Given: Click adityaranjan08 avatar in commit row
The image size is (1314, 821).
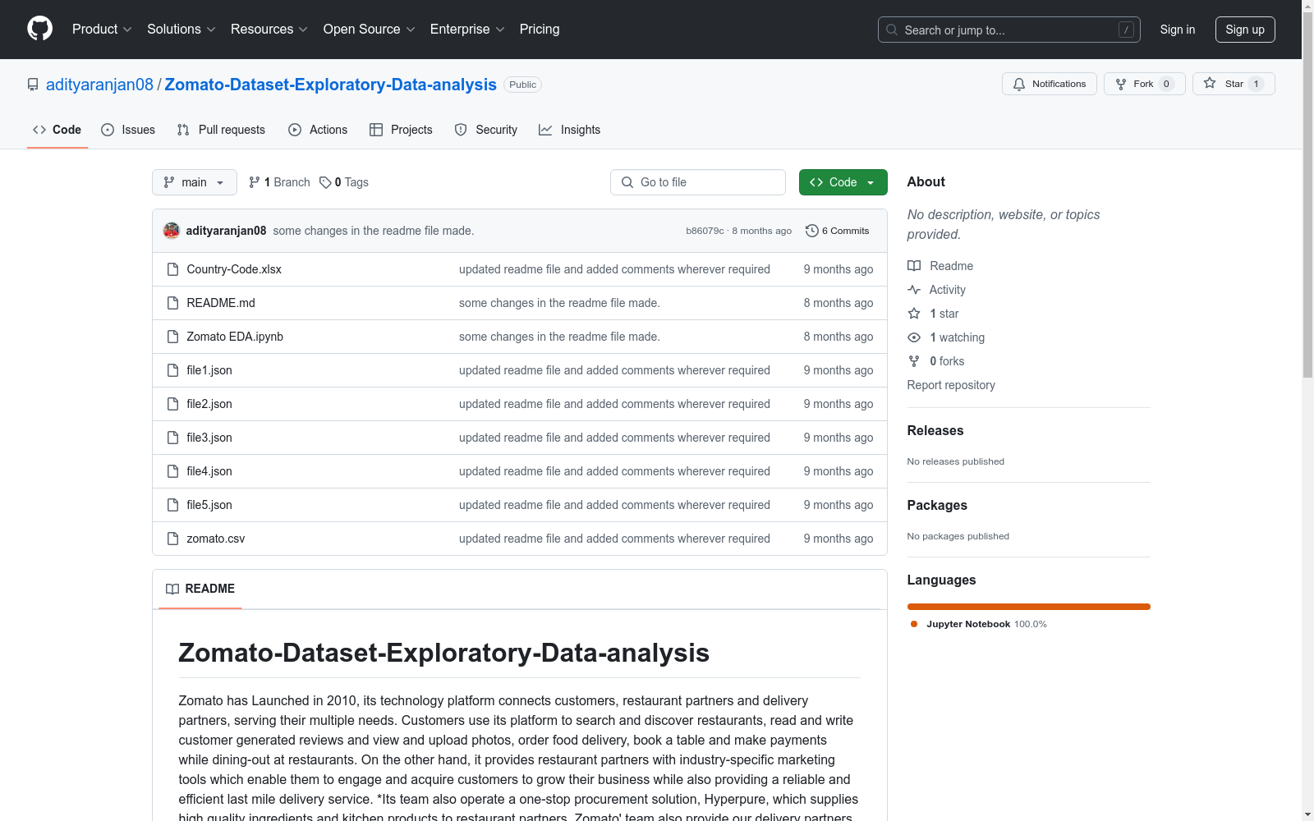Looking at the screenshot, I should 172,231.
